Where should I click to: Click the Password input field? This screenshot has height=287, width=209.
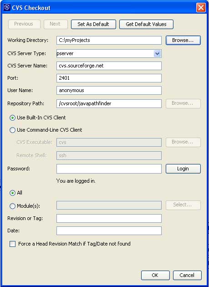click(109, 169)
